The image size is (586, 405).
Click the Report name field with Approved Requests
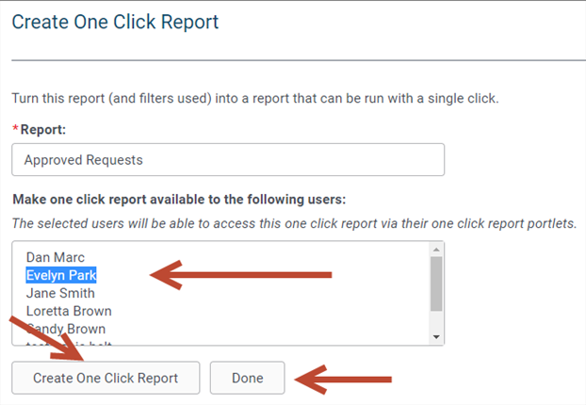[x=228, y=159]
